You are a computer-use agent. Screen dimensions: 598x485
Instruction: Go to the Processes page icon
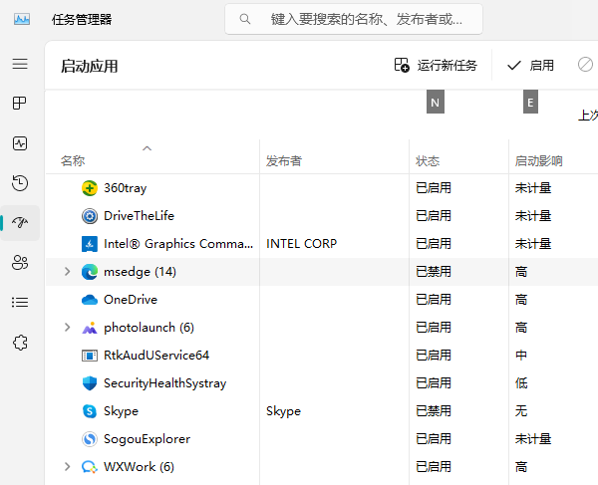tap(20, 104)
